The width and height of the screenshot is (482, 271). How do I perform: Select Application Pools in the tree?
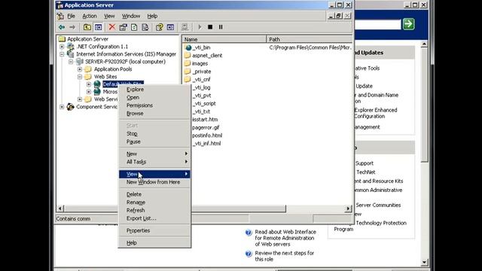point(113,69)
